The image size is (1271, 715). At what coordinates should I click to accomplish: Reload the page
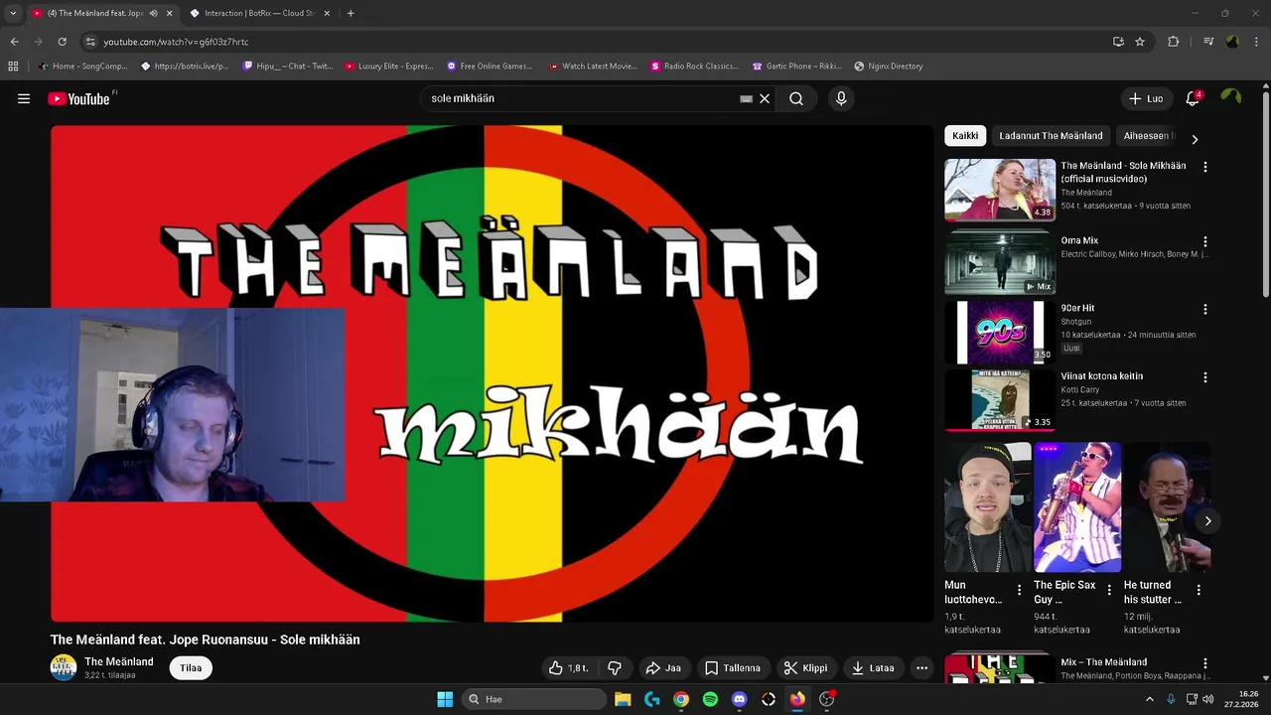click(x=62, y=42)
